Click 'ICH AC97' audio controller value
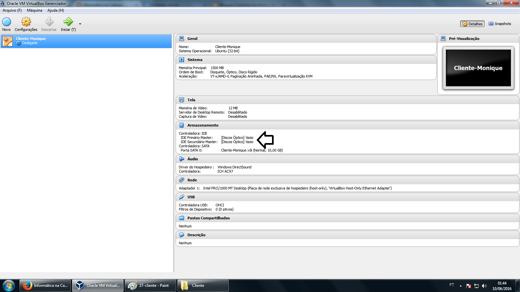The height and width of the screenshot is (292, 520). point(225,171)
